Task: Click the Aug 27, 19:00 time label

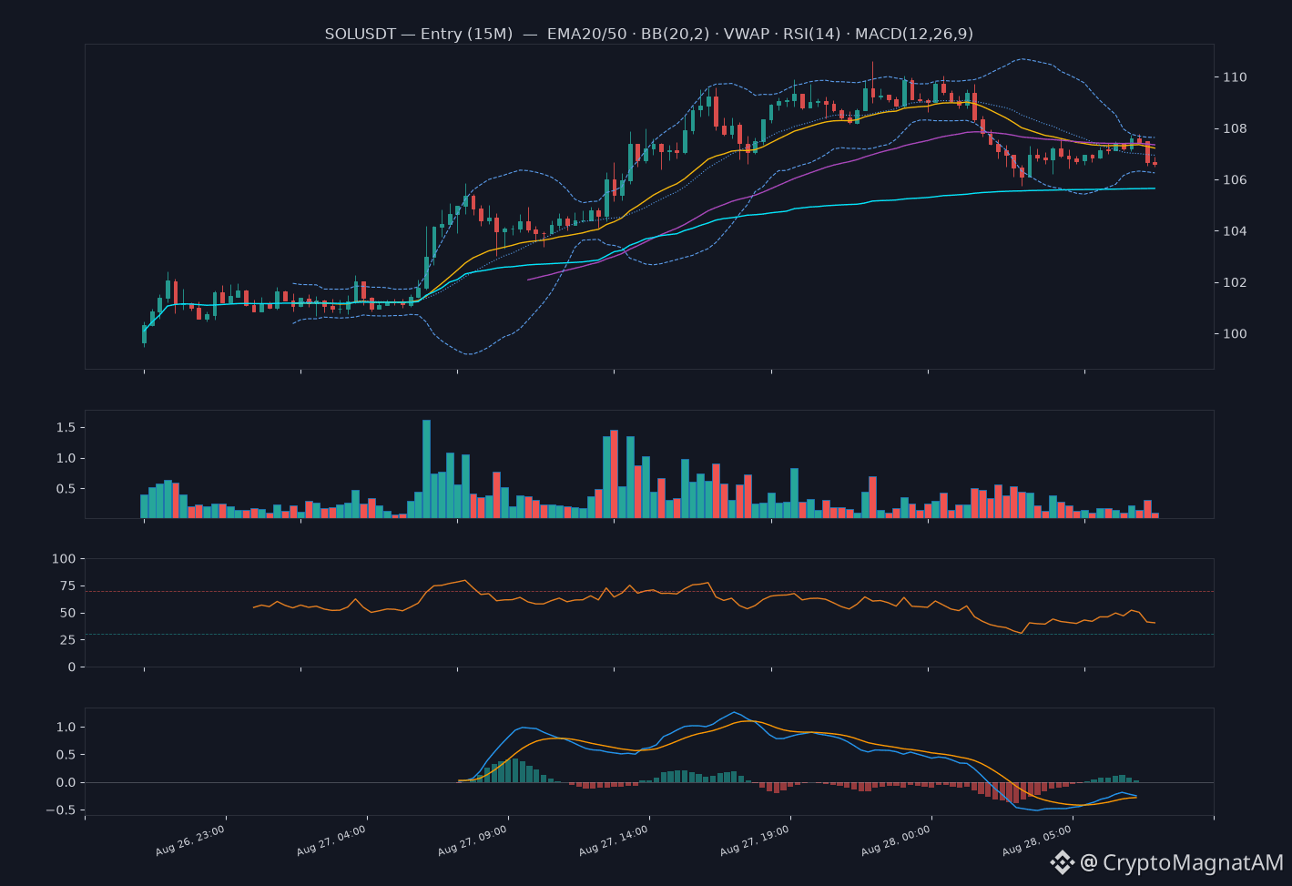Action: pos(755,840)
